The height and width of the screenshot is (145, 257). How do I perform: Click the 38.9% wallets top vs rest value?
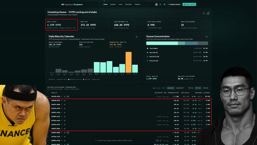[x=180, y=79]
